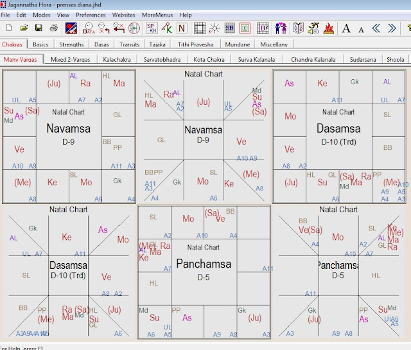Click the SP KH toolbar icon
Image resolution: width=411 pixels, height=350 pixels.
point(152,28)
